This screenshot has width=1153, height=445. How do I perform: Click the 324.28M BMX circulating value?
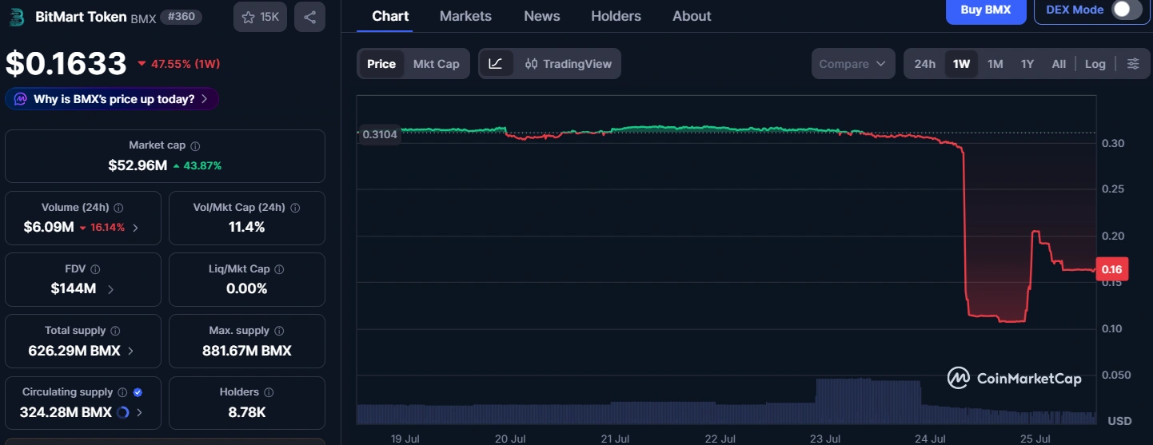click(x=66, y=412)
